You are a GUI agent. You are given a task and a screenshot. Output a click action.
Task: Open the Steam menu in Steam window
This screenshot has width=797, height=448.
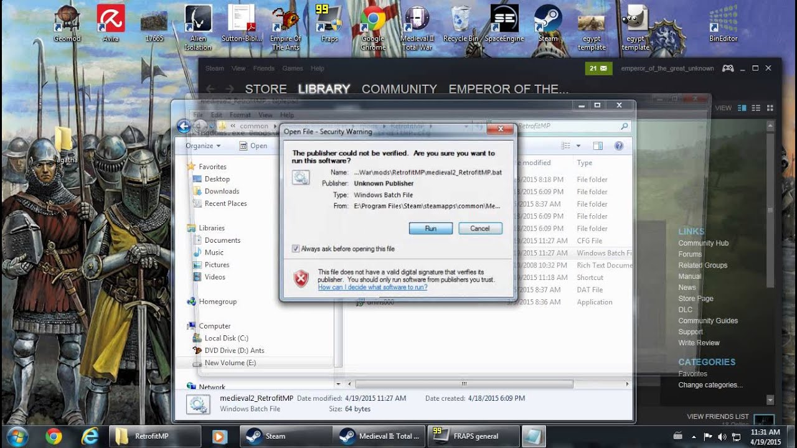215,68
